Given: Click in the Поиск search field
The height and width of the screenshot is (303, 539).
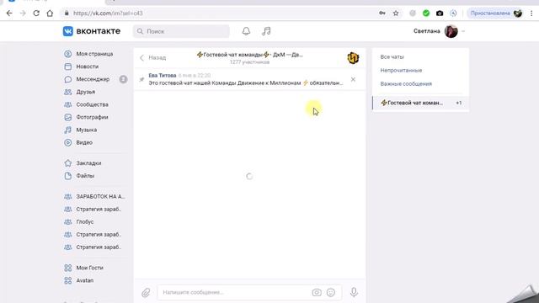Looking at the screenshot, I should (x=181, y=31).
